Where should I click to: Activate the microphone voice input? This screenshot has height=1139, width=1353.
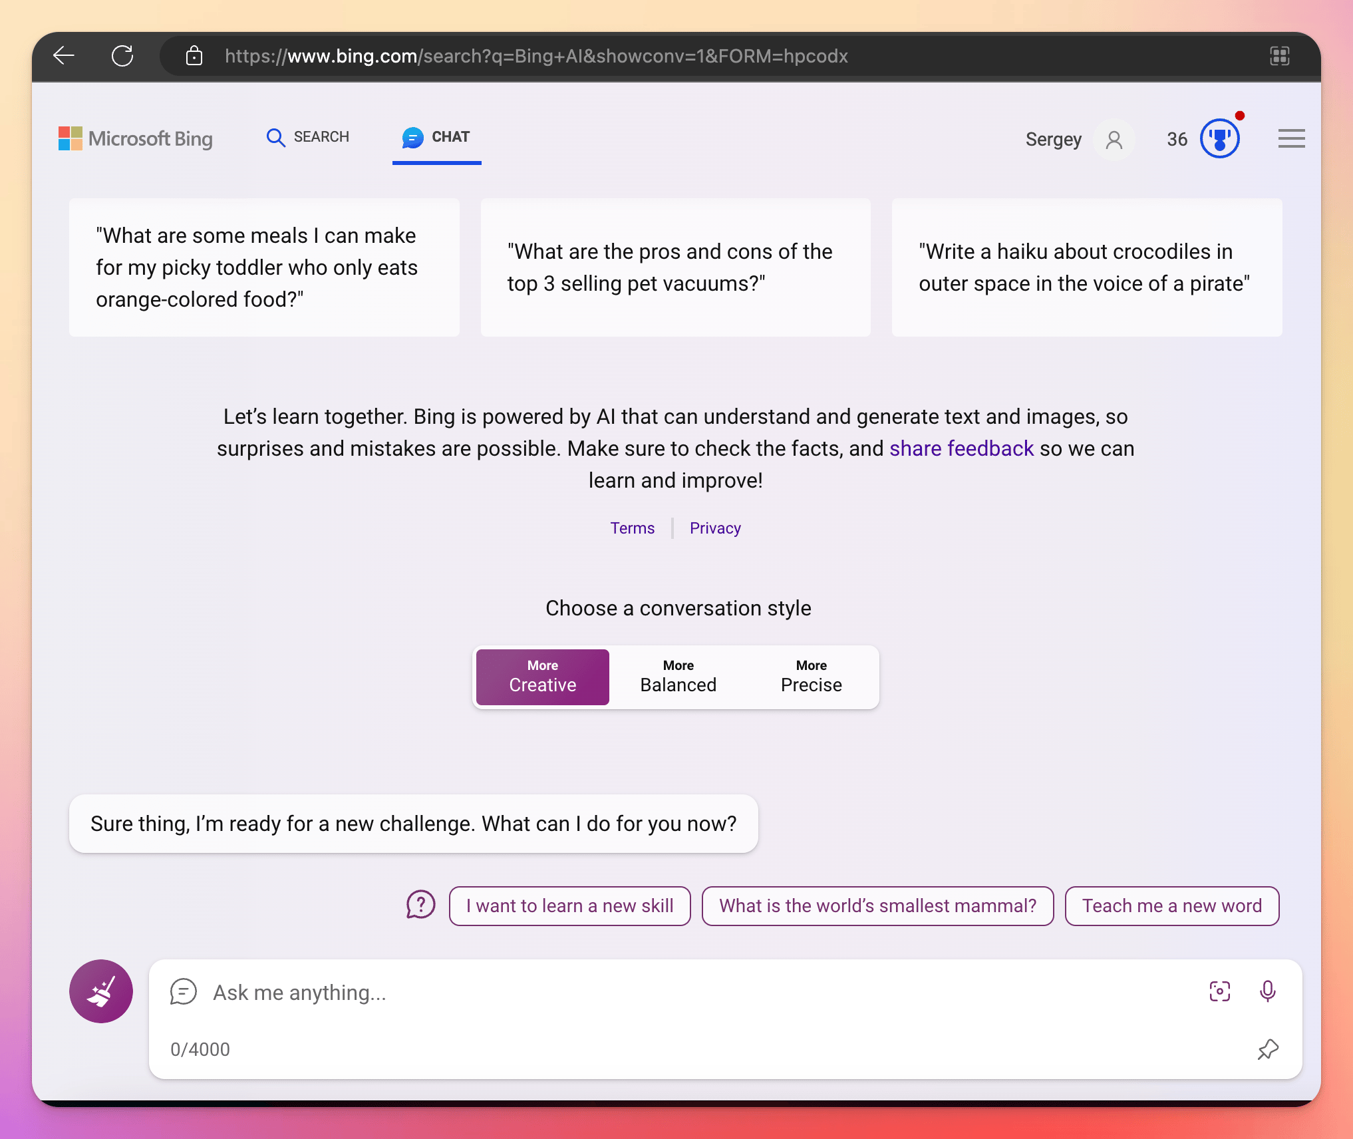(x=1268, y=991)
